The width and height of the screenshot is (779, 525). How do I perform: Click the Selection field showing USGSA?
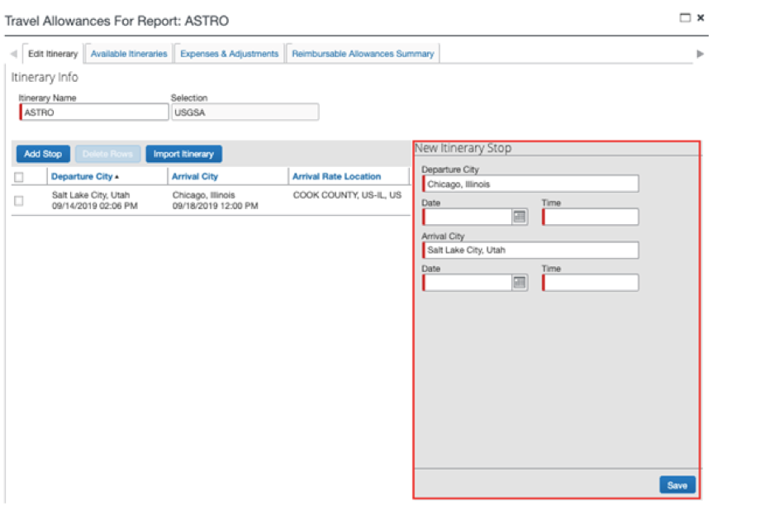click(x=245, y=112)
